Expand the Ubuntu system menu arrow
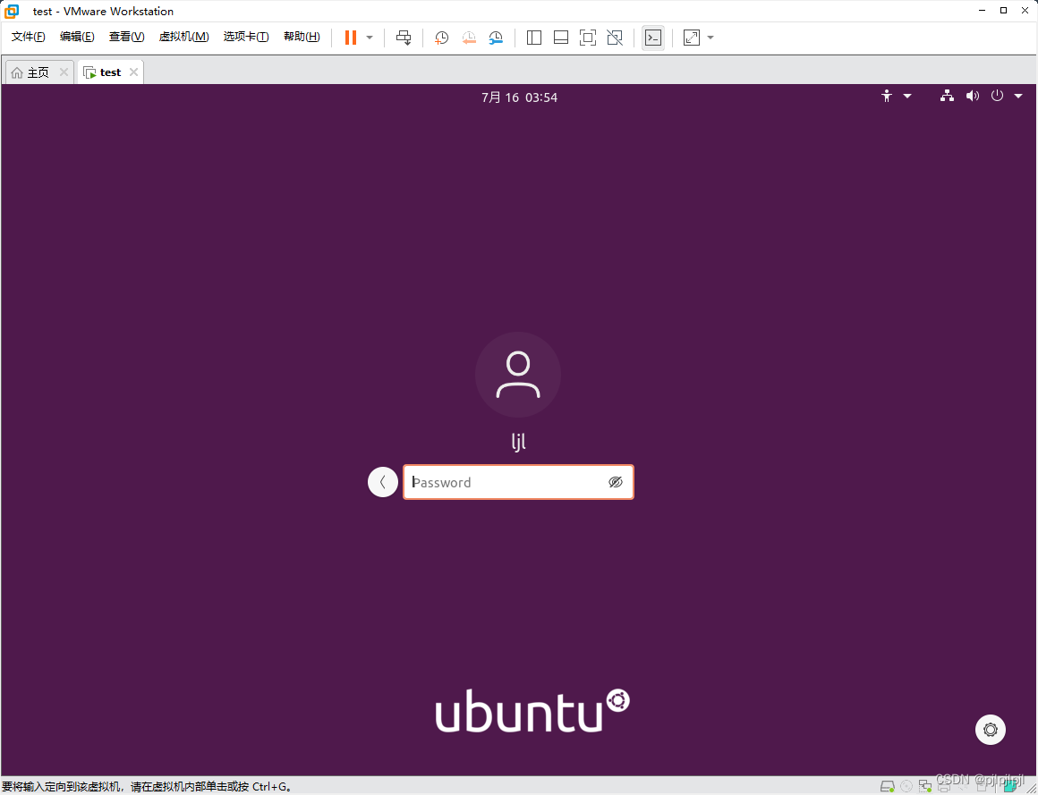1038x795 pixels. (x=1018, y=96)
